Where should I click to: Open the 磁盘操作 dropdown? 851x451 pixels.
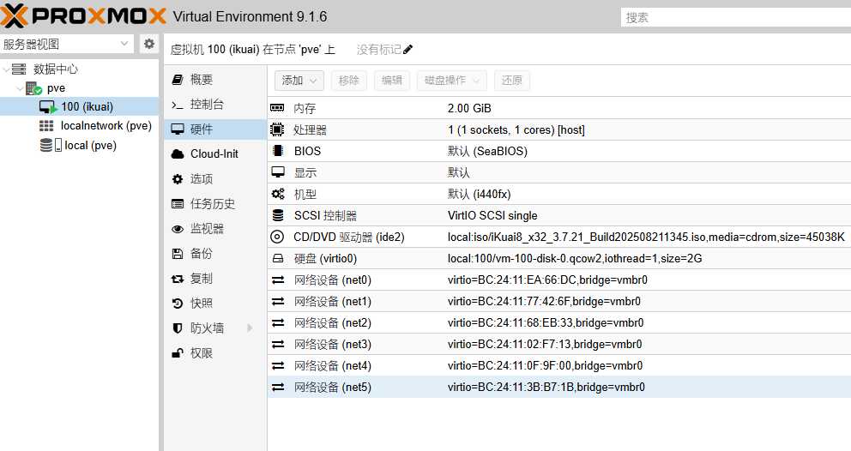tap(452, 81)
